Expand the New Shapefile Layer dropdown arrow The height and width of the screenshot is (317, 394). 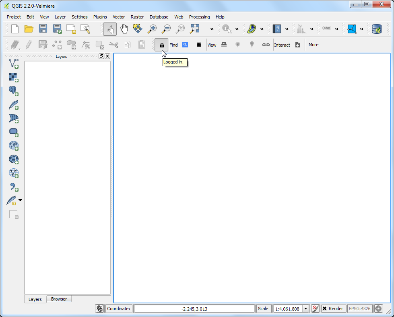point(21,200)
